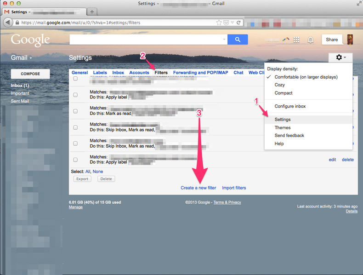363x275 pixels.
Task: Click account activity Details link
Action: [x=352, y=211]
